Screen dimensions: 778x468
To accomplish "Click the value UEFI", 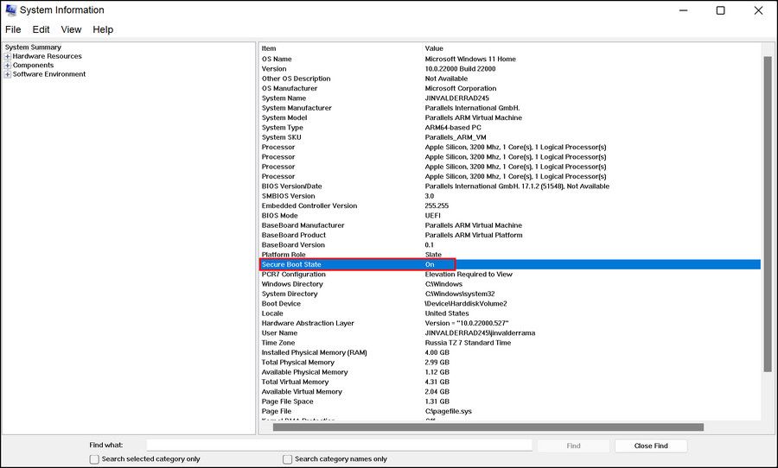I will click(433, 216).
